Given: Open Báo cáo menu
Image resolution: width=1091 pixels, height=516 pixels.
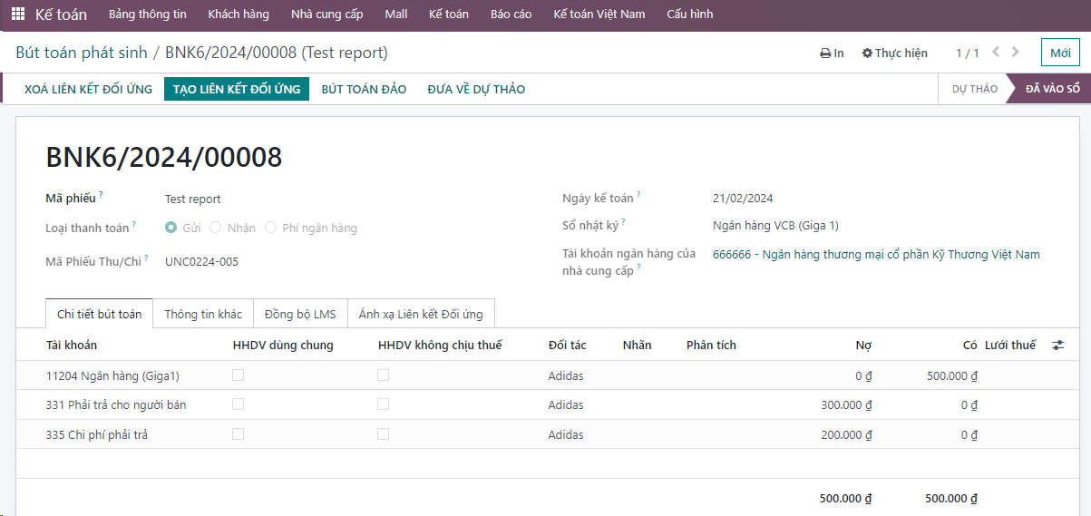Looking at the screenshot, I should click(511, 15).
